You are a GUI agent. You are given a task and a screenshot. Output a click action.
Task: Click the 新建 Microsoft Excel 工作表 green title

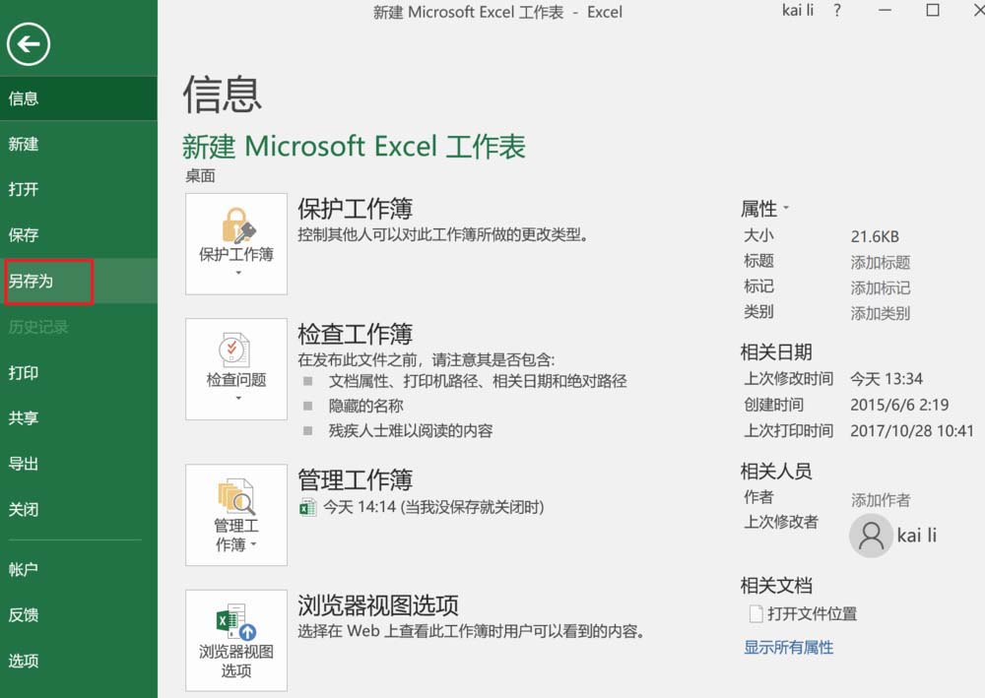click(x=354, y=147)
